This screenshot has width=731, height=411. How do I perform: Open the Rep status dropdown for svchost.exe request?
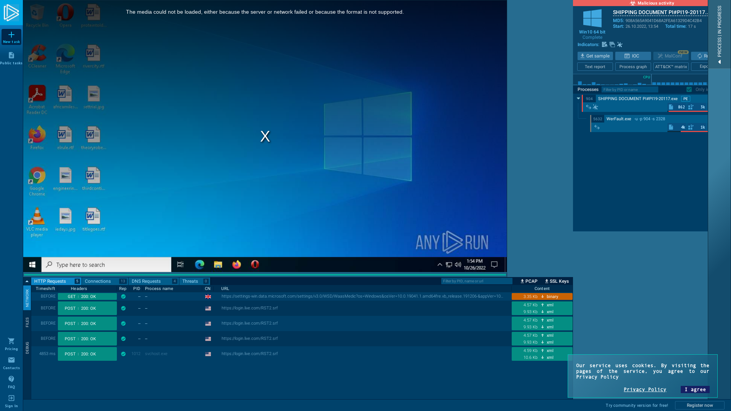(123, 354)
